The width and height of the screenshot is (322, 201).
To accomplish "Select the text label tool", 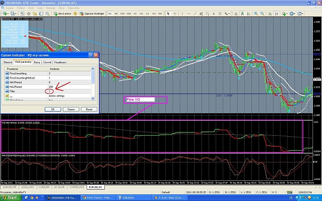I will click(219, 14).
